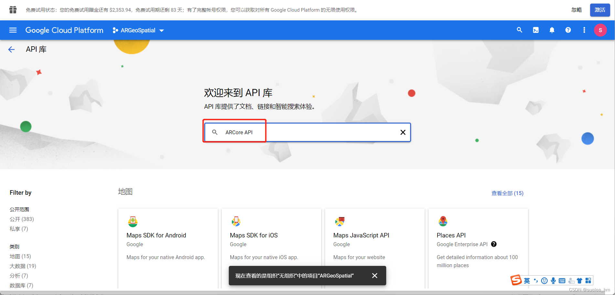Filter by 私享 (7)

coord(19,229)
